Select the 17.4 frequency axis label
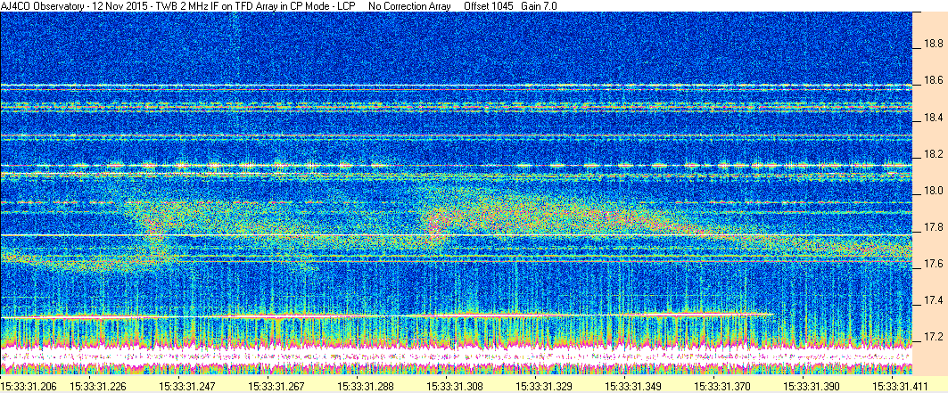This screenshot has height=393, width=948. tap(933, 300)
